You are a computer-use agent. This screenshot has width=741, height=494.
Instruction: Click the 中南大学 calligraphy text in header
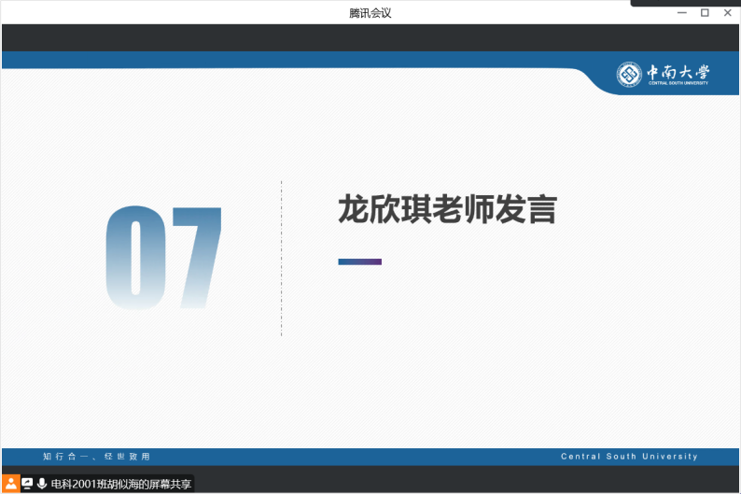click(x=678, y=73)
